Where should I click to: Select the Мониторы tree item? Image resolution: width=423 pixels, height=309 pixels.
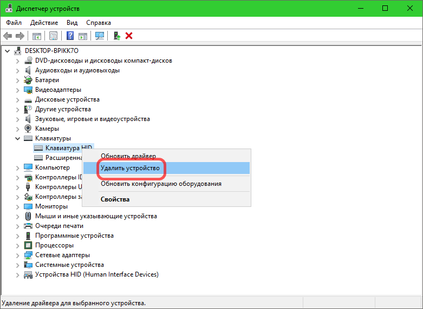[x=51, y=206]
